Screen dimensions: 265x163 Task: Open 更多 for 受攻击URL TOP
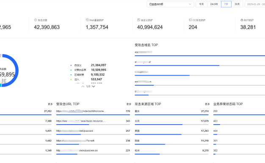pyautogui.click(x=129, y=104)
